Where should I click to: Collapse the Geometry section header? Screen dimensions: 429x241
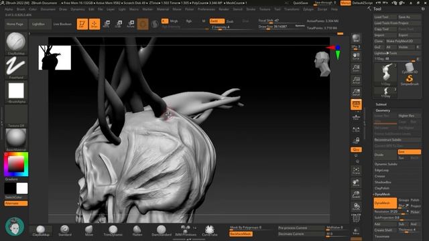(383, 110)
